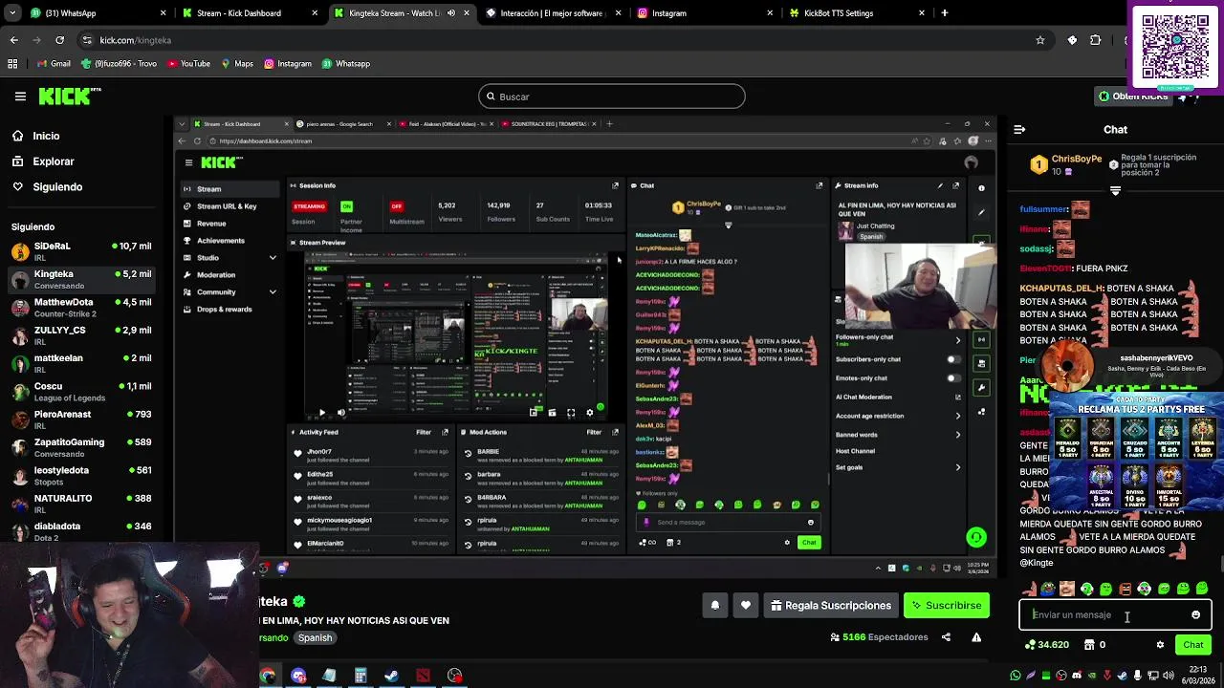Open PieroArenast channel in following list
The image size is (1224, 688).
point(81,419)
